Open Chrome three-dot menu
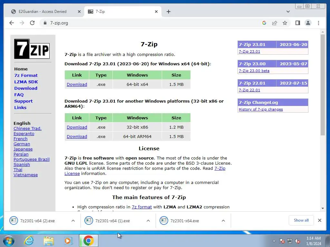 coord(318,23)
